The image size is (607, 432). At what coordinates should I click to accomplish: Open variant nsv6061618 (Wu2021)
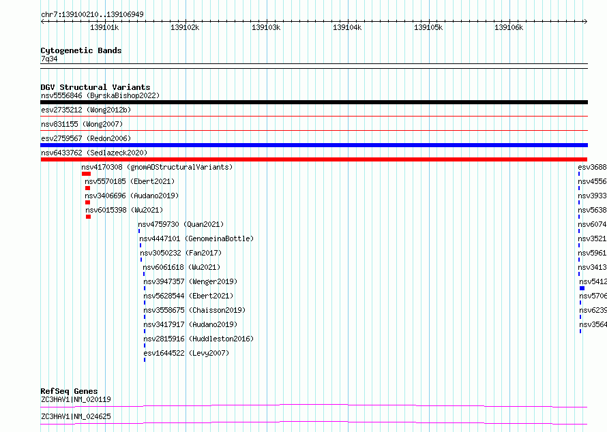[181, 267]
